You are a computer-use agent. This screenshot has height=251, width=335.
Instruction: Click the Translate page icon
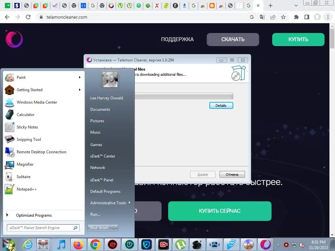262,17
